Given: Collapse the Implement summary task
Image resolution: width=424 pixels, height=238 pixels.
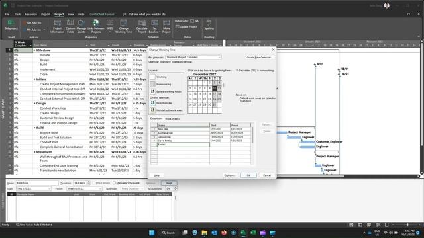Looking at the screenshot, I should coord(34,152).
